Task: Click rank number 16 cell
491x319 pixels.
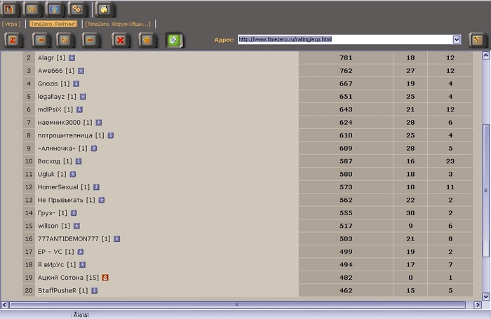Action: pyautogui.click(x=29, y=239)
